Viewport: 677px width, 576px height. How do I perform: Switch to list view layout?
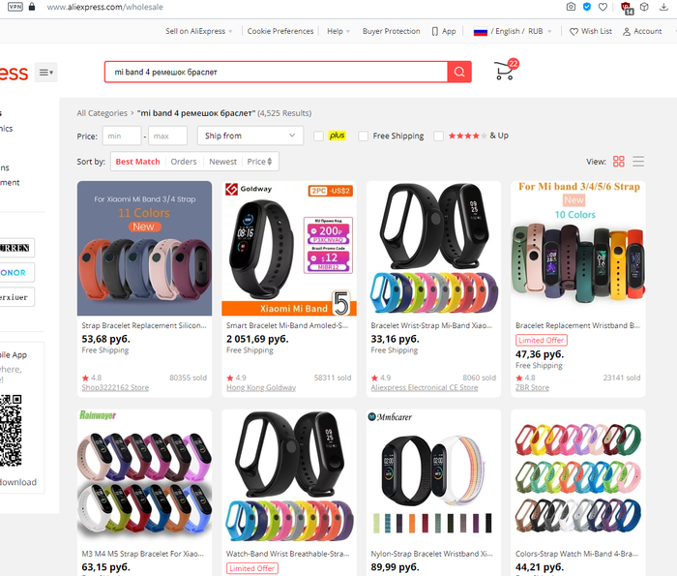click(638, 161)
